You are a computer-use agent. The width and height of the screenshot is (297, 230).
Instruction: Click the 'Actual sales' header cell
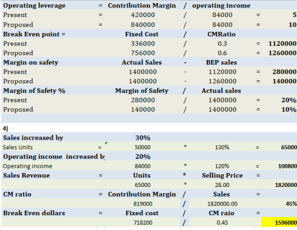click(x=221, y=91)
